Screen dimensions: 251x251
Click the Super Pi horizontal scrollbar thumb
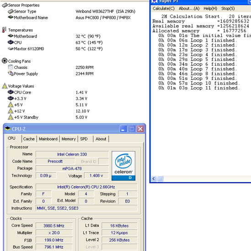tap(160, 178)
